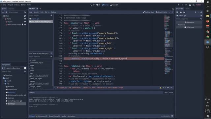Toggle distraction-free mode icon
Viewport: 211px width, 119px height.
(x=173, y=9)
